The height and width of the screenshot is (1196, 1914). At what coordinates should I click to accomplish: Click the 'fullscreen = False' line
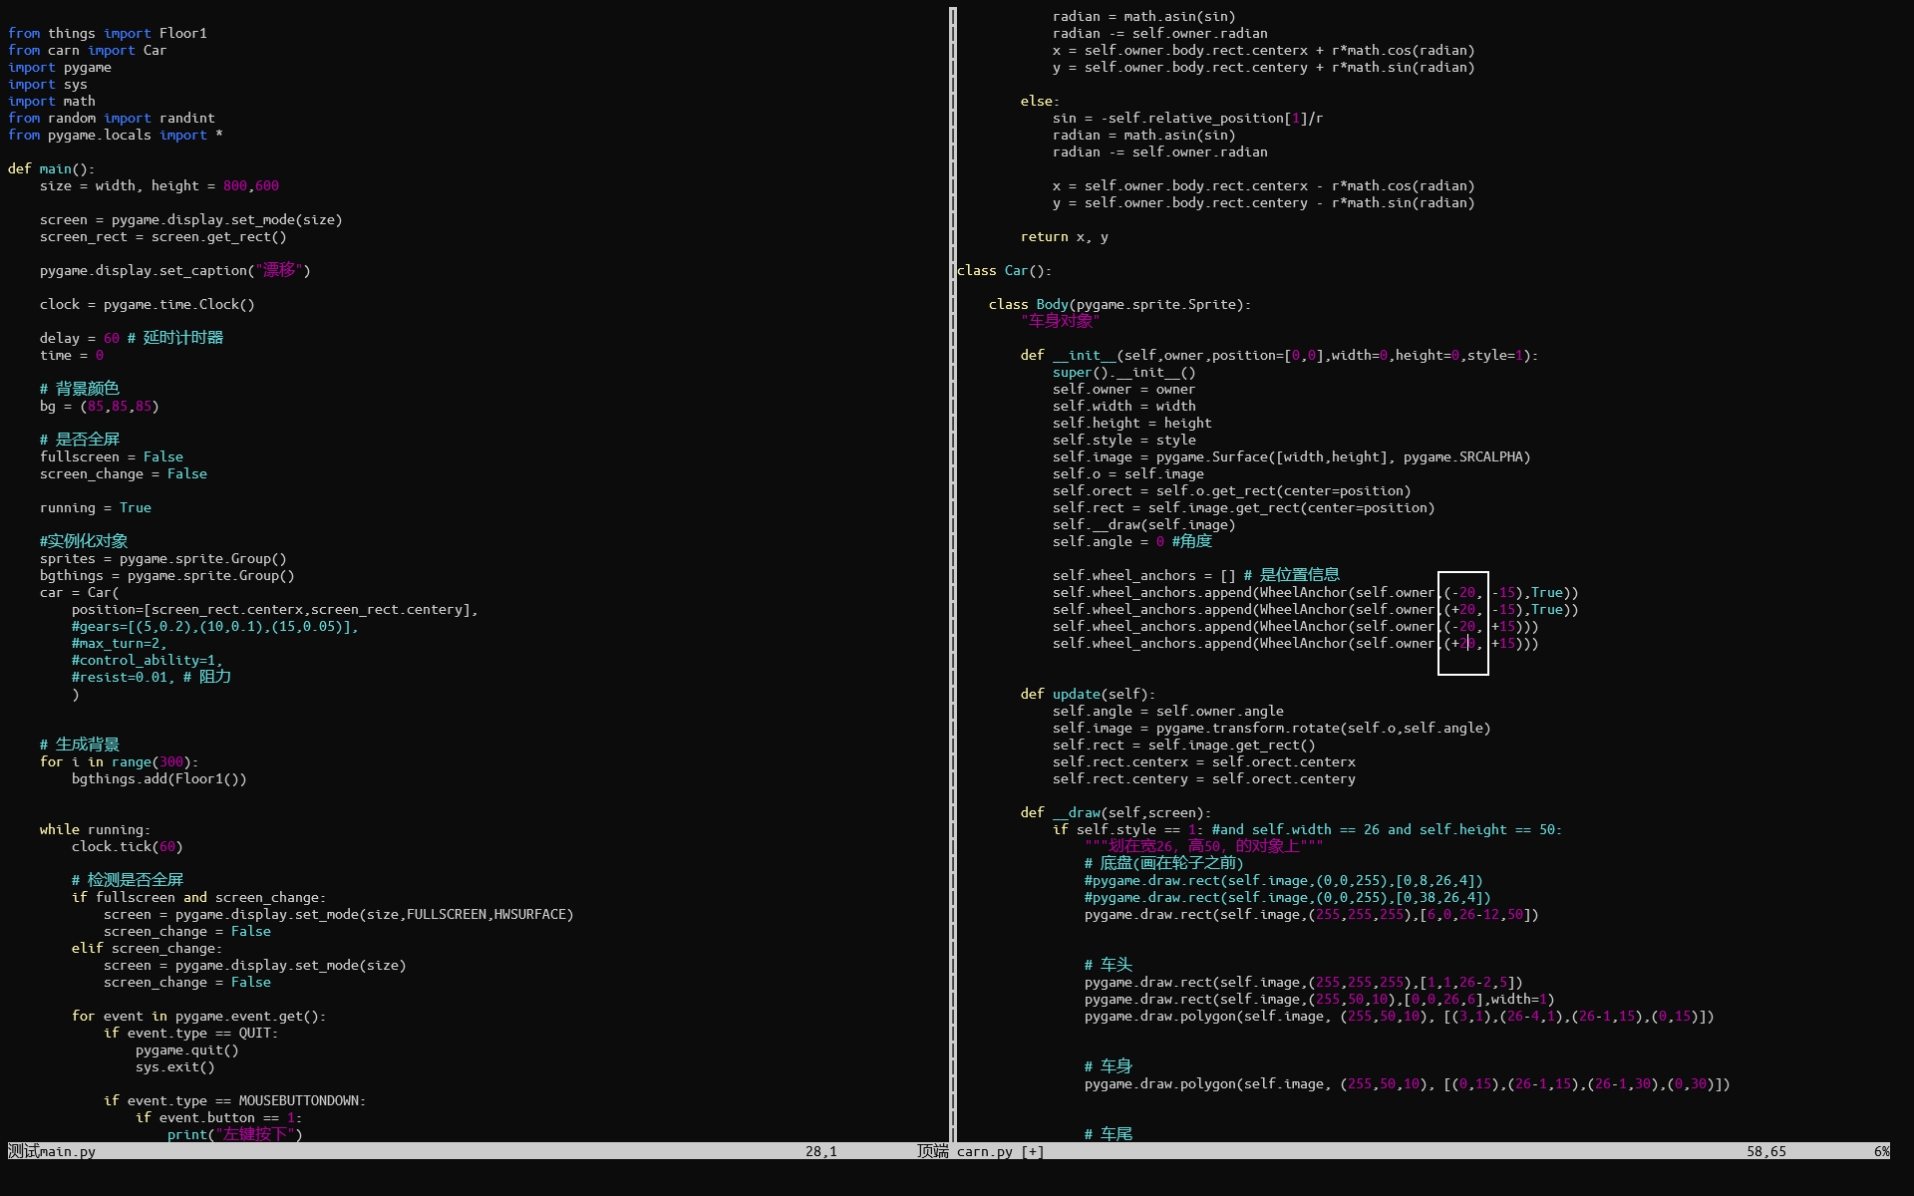[112, 456]
